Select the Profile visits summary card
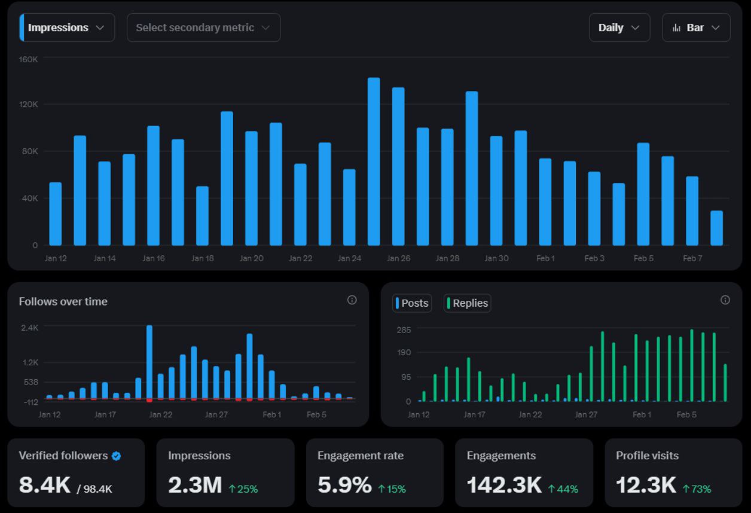Screen dimensions: 751x513 (673, 472)
